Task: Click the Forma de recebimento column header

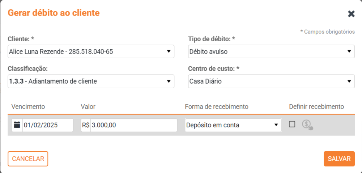Action: point(217,106)
